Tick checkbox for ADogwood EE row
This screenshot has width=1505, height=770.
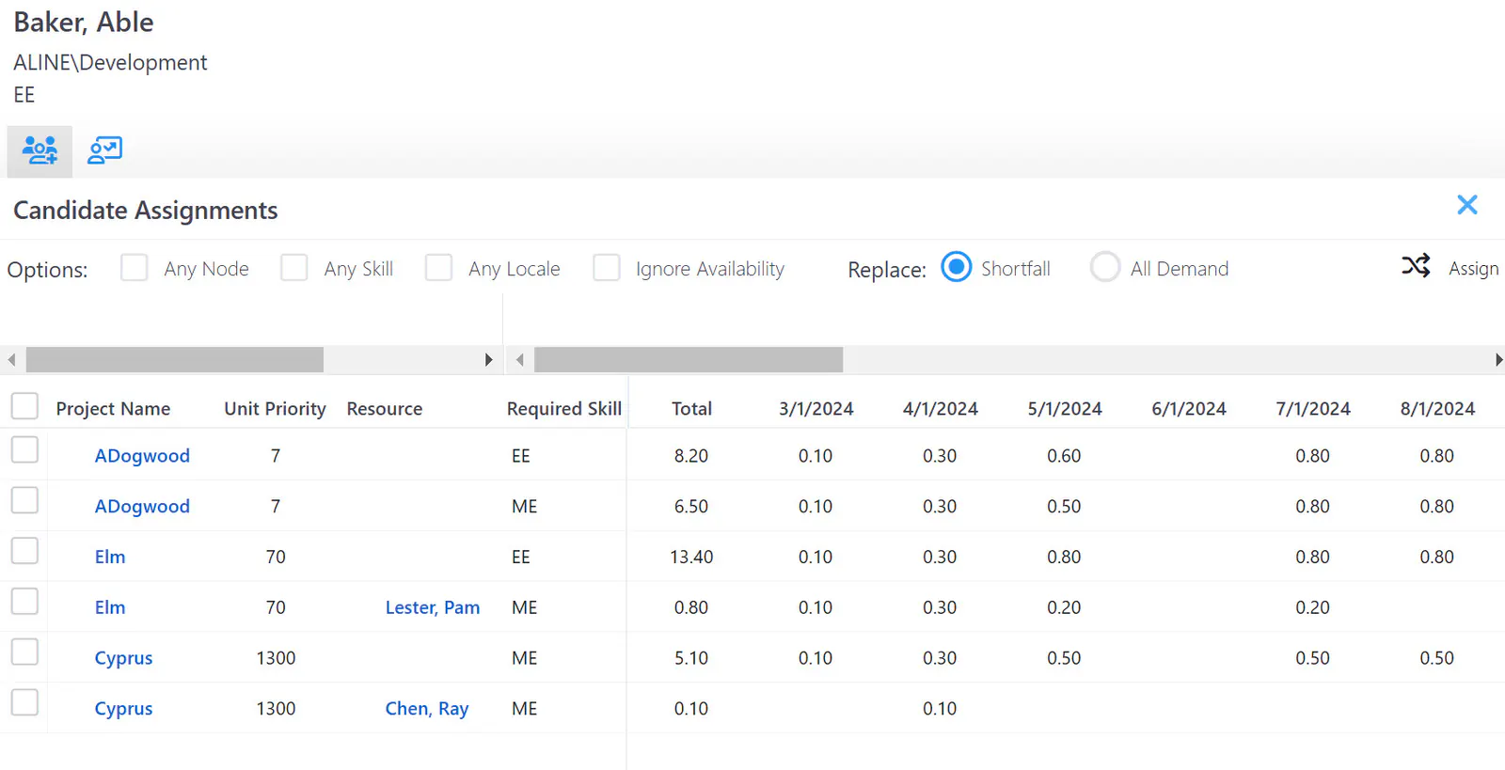tap(24, 450)
